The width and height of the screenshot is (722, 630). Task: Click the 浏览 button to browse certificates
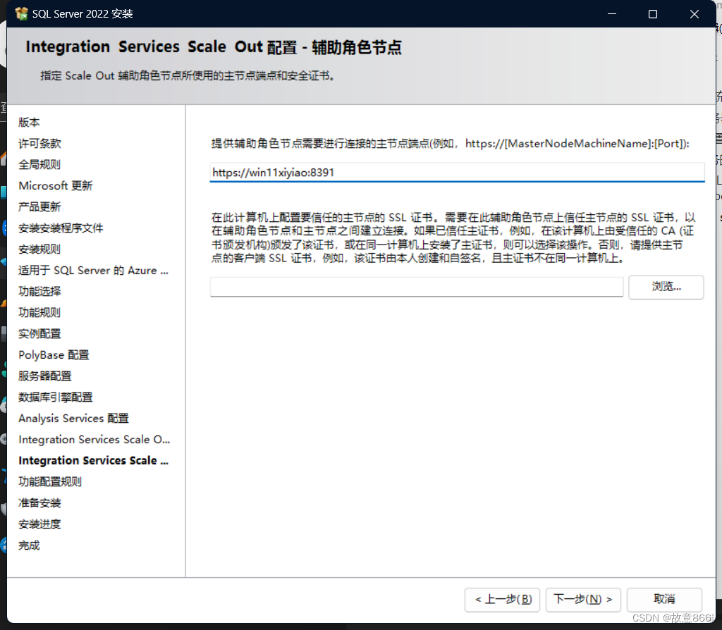665,287
